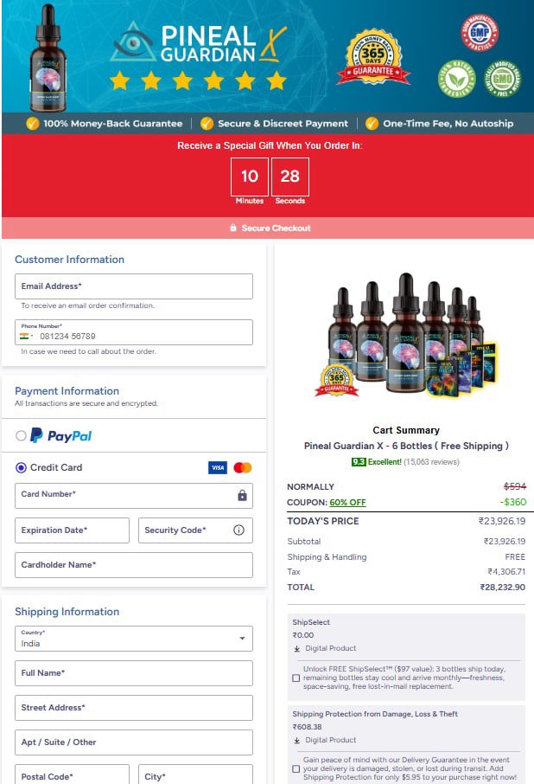The height and width of the screenshot is (784, 534).
Task: Click the struck-through $594 normal price
Action: tap(514, 486)
